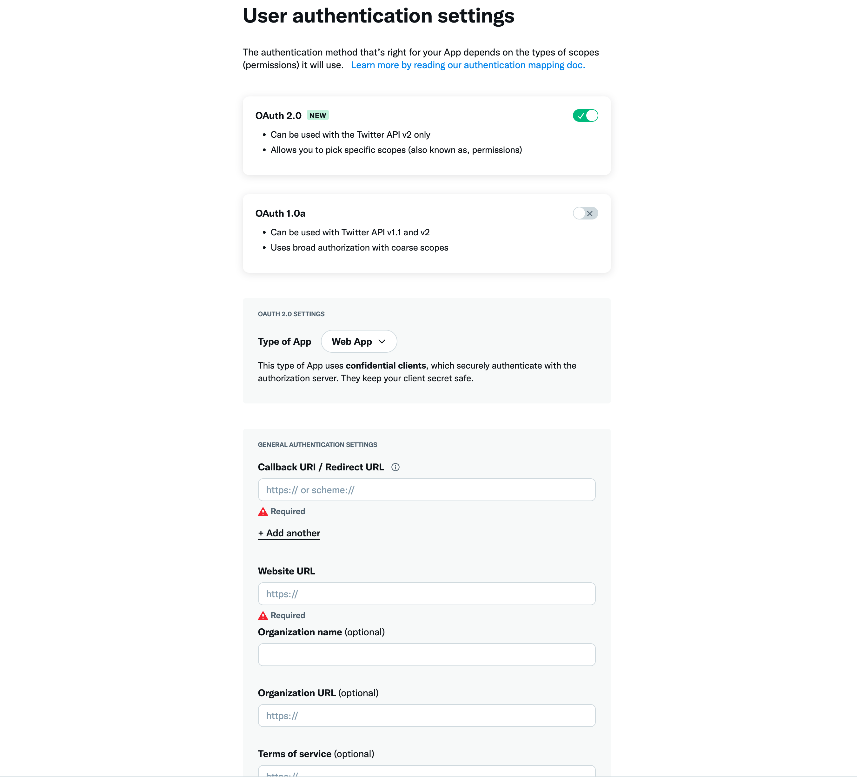The width and height of the screenshot is (857, 779).
Task: Click the NEW badge next to OAuth 2.0
Action: pos(317,115)
